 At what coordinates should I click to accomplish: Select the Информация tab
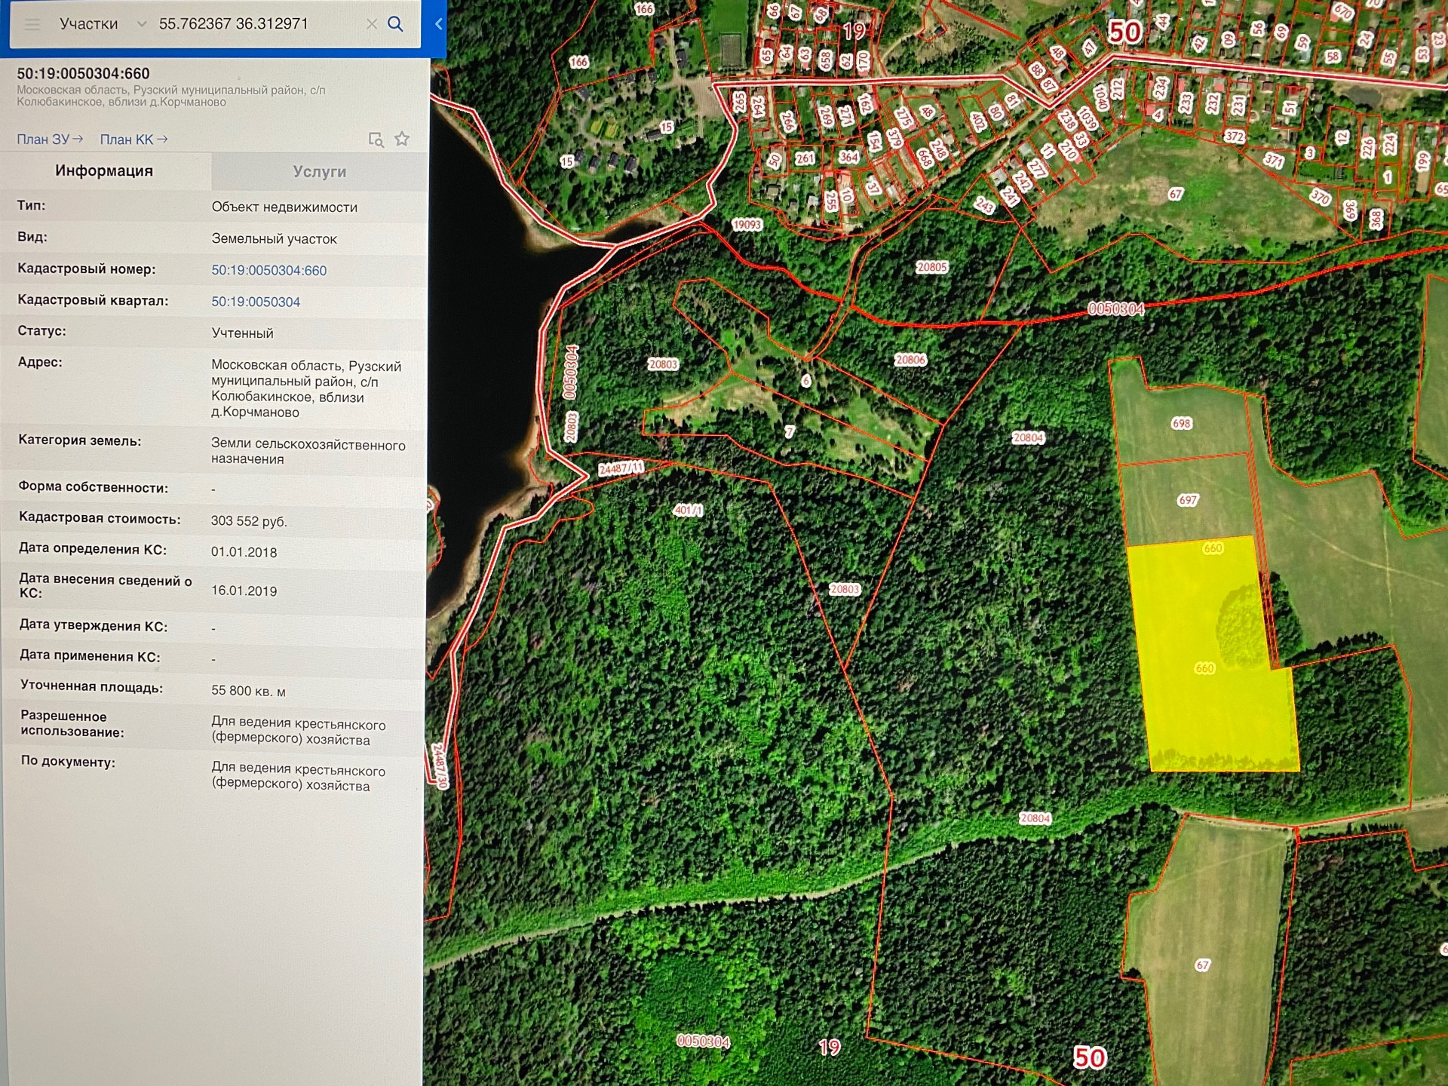point(104,171)
